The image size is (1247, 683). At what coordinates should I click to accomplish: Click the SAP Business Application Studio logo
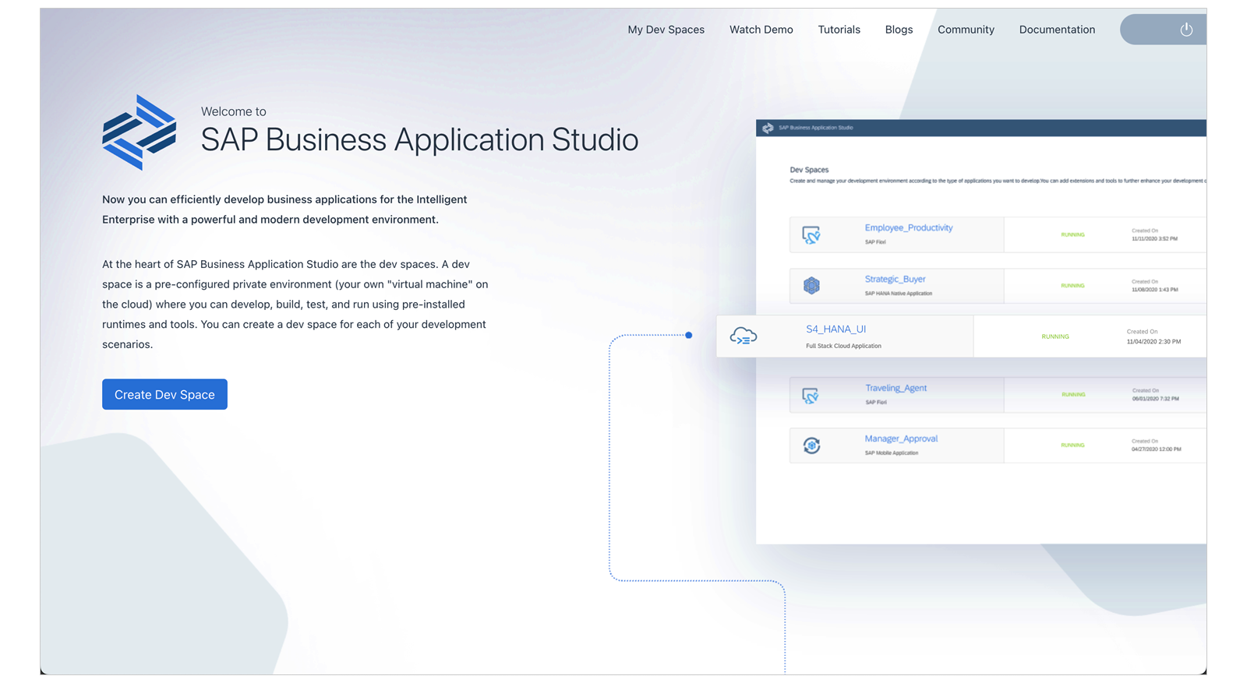point(140,132)
